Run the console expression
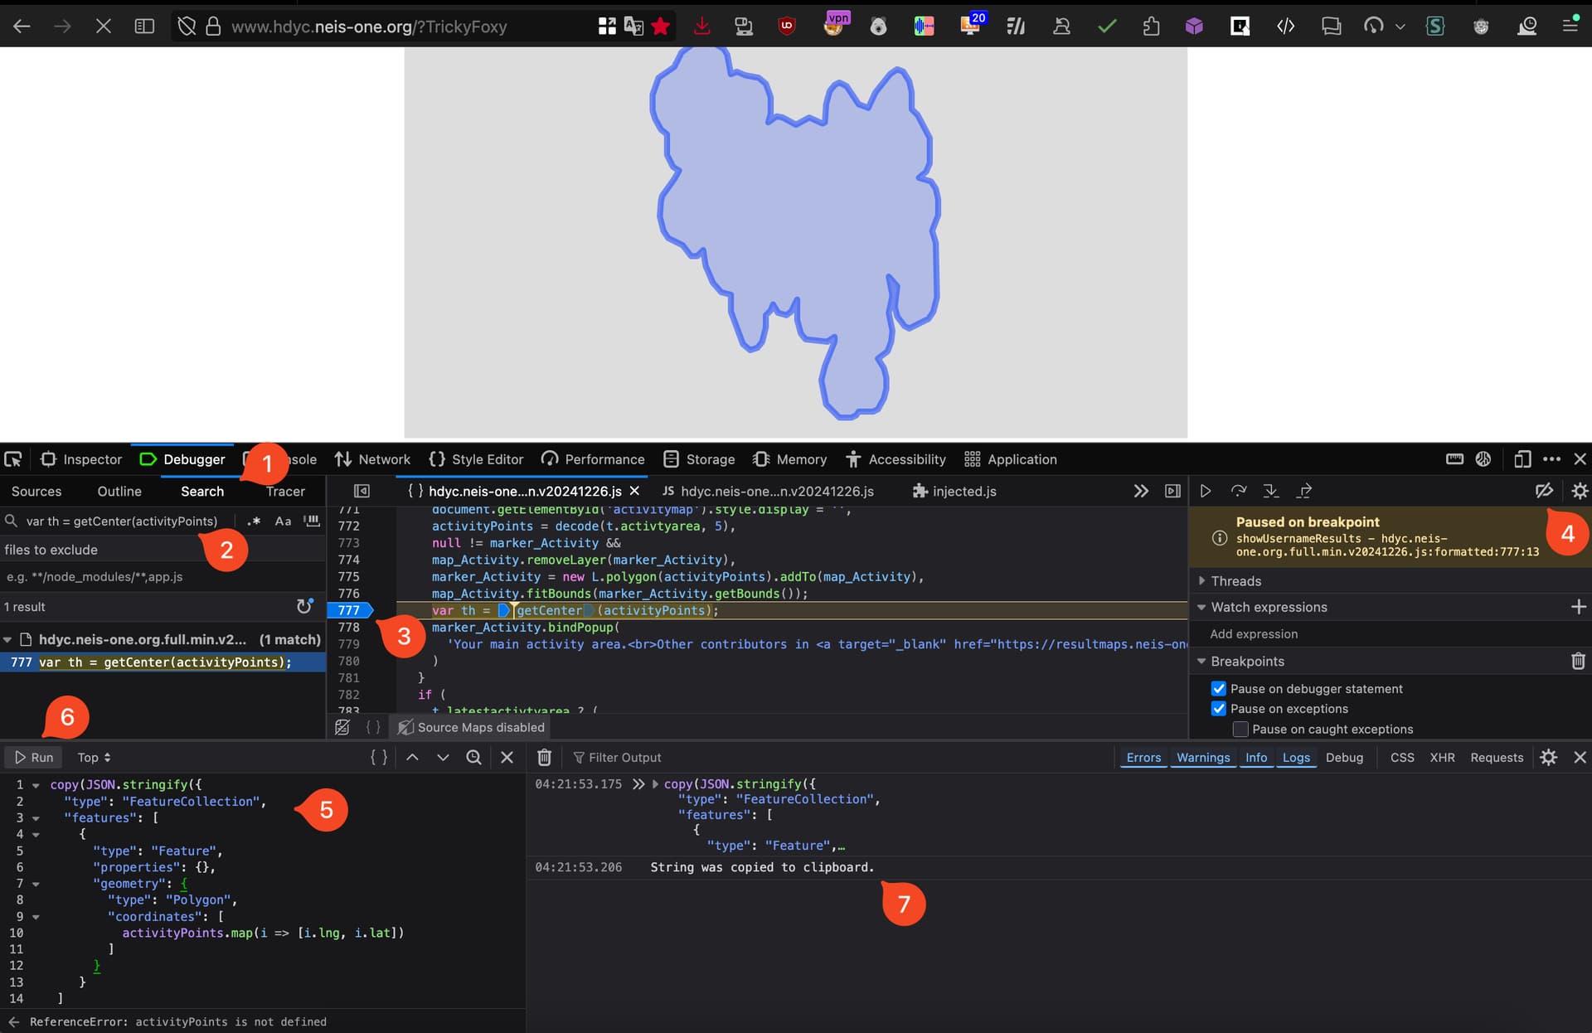Image resolution: width=1592 pixels, height=1033 pixels. [33, 757]
